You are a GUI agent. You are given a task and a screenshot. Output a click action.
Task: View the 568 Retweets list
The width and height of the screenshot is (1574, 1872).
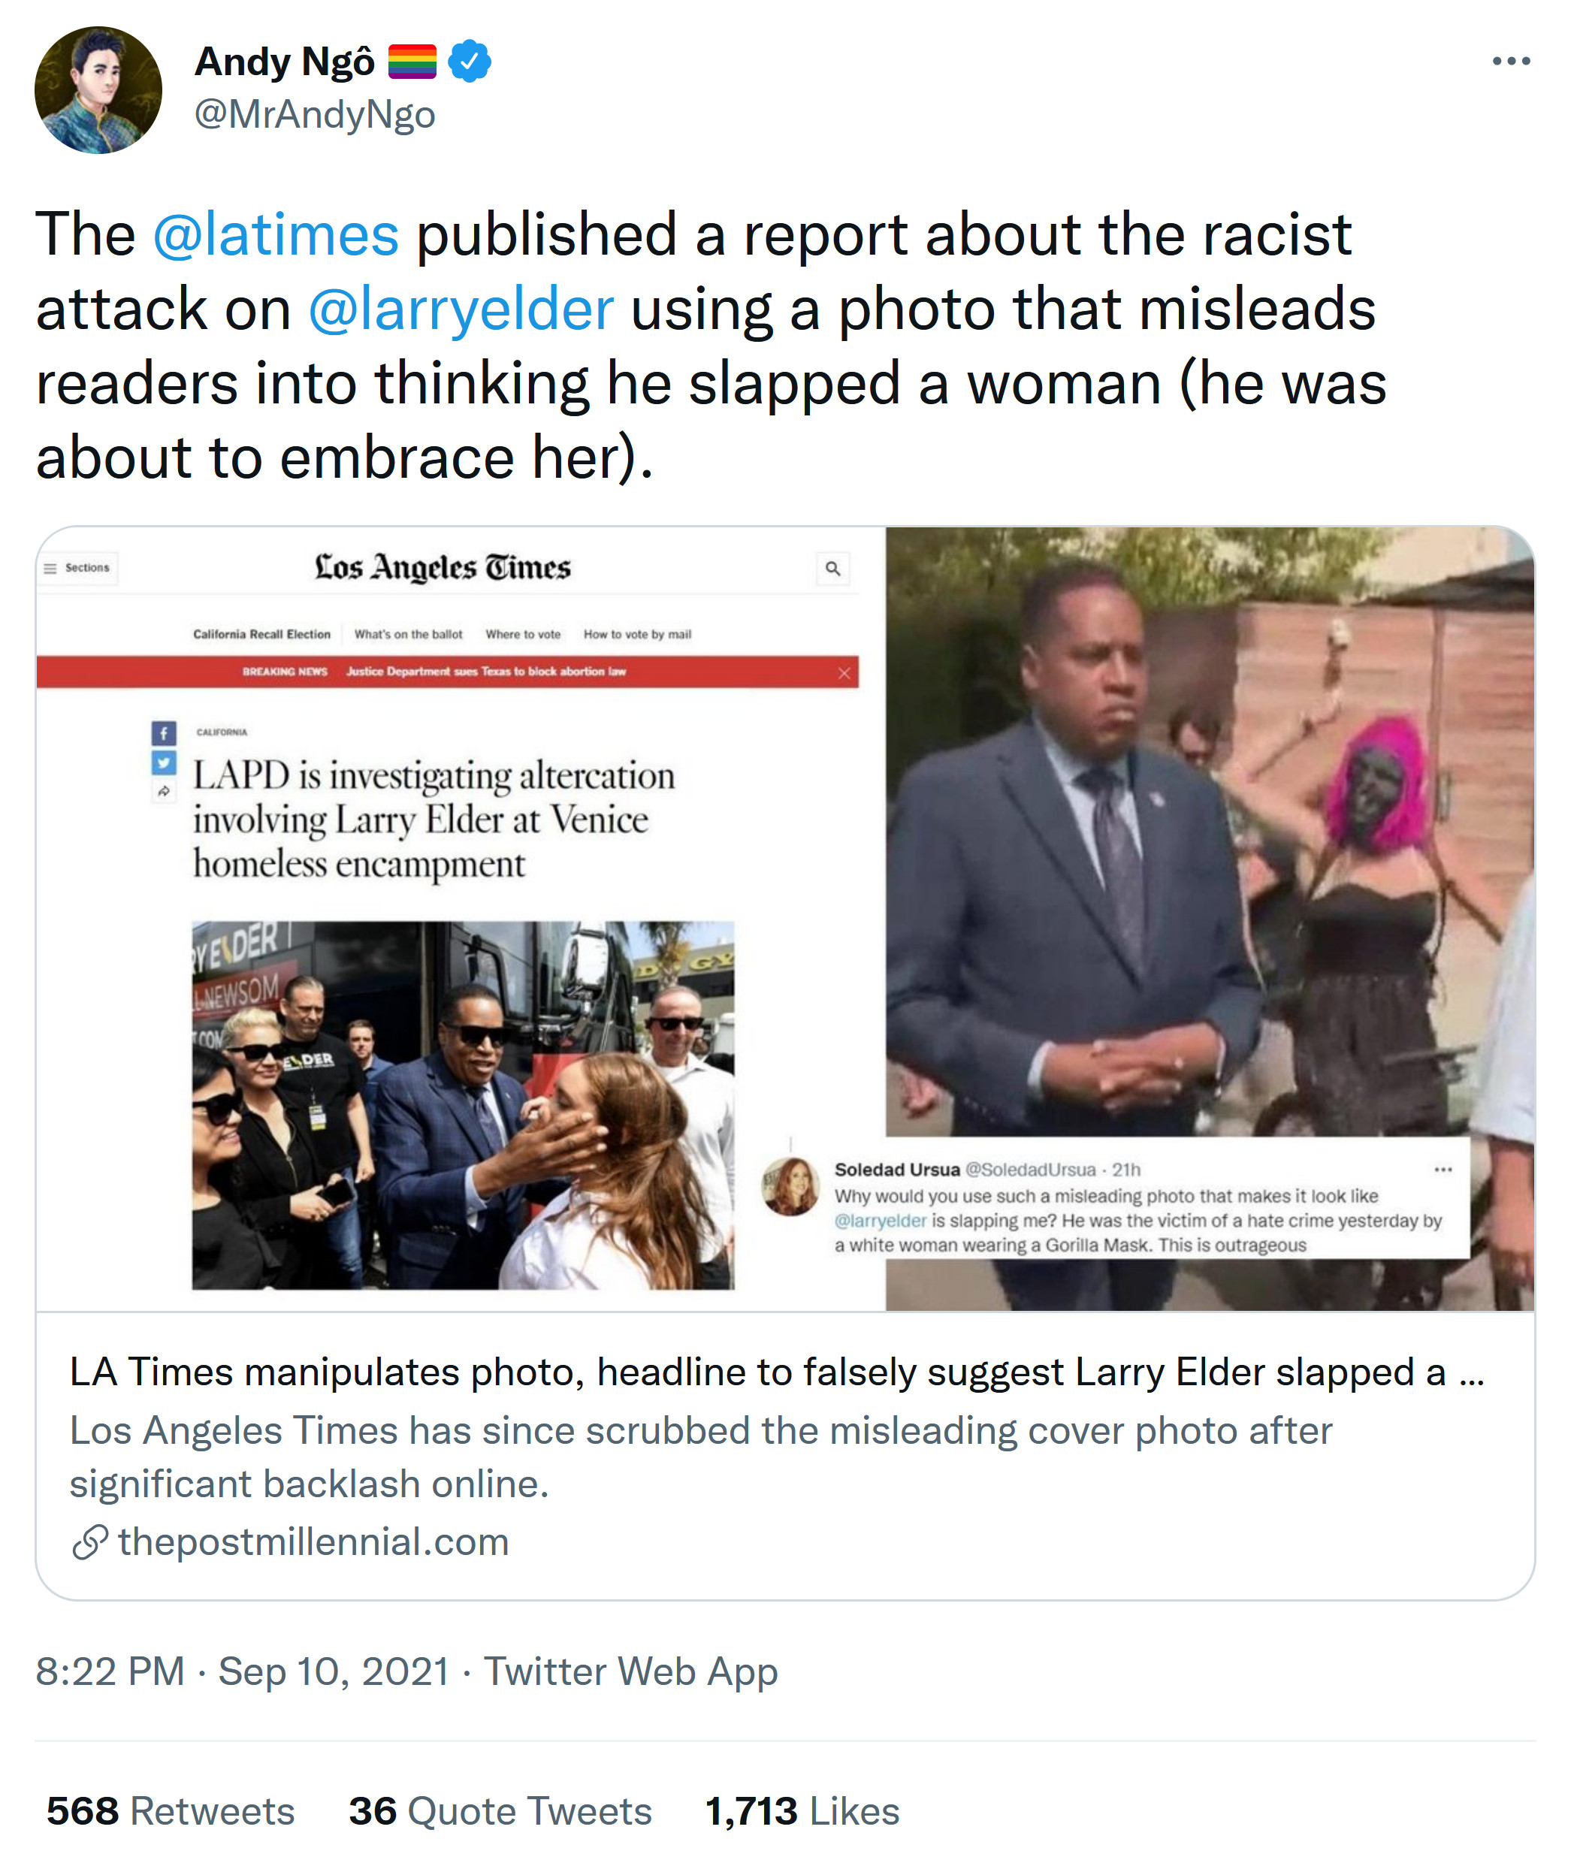[x=171, y=1811]
